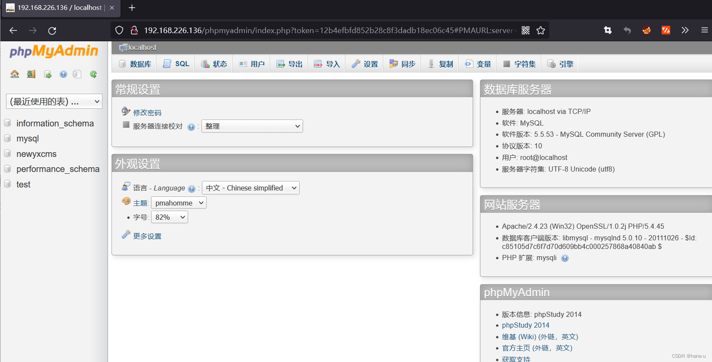712x362 pixels.
Task: Click the log out icon in sidebar
Action: [x=31, y=74]
